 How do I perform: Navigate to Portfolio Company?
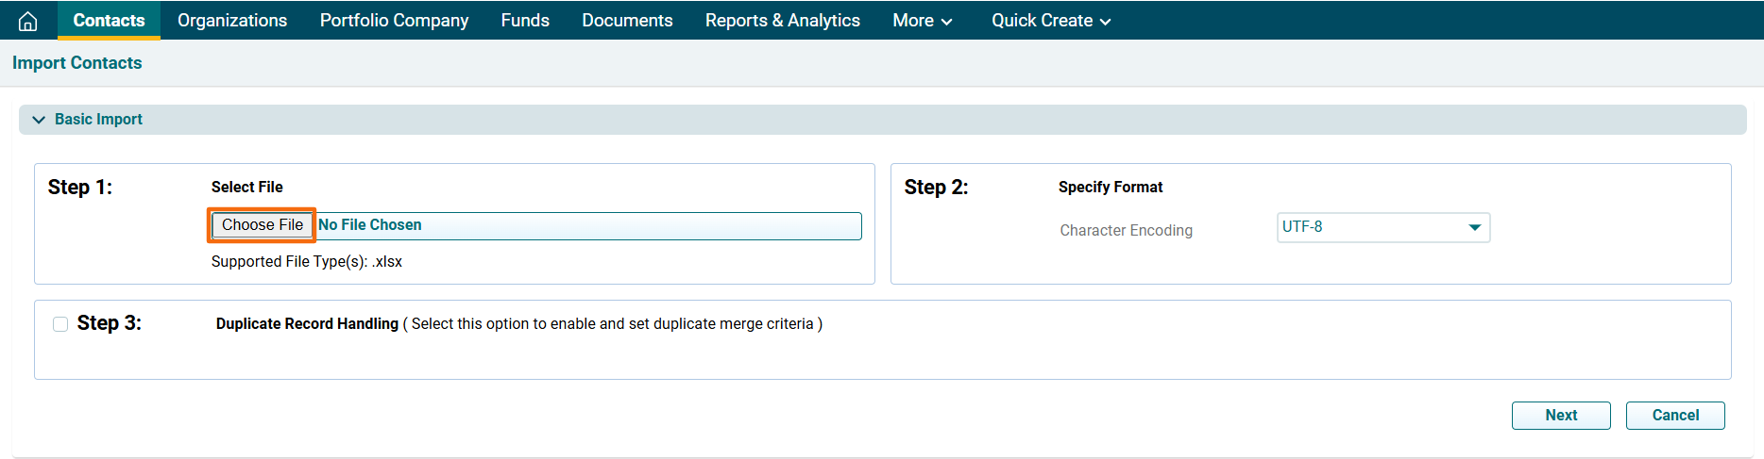pyautogui.click(x=394, y=21)
